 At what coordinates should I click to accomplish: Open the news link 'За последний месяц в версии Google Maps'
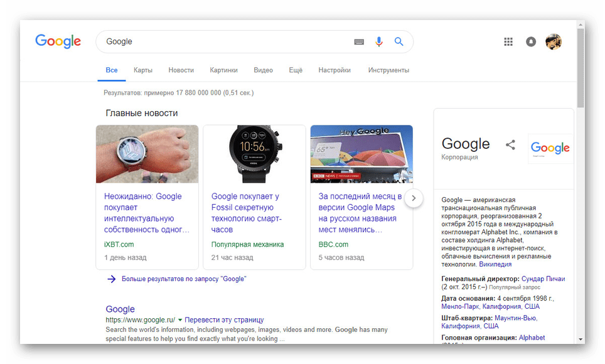coord(360,213)
